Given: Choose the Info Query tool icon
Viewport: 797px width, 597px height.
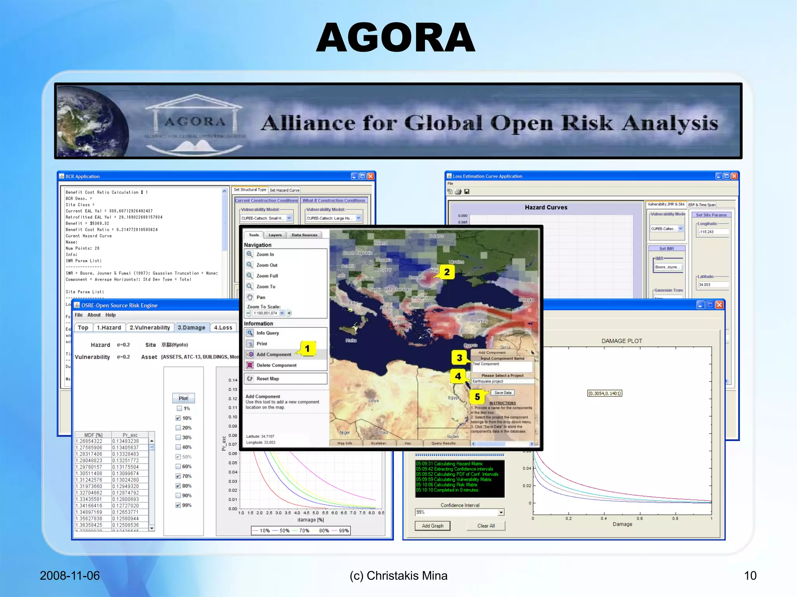Looking at the screenshot, I should pyautogui.click(x=250, y=333).
